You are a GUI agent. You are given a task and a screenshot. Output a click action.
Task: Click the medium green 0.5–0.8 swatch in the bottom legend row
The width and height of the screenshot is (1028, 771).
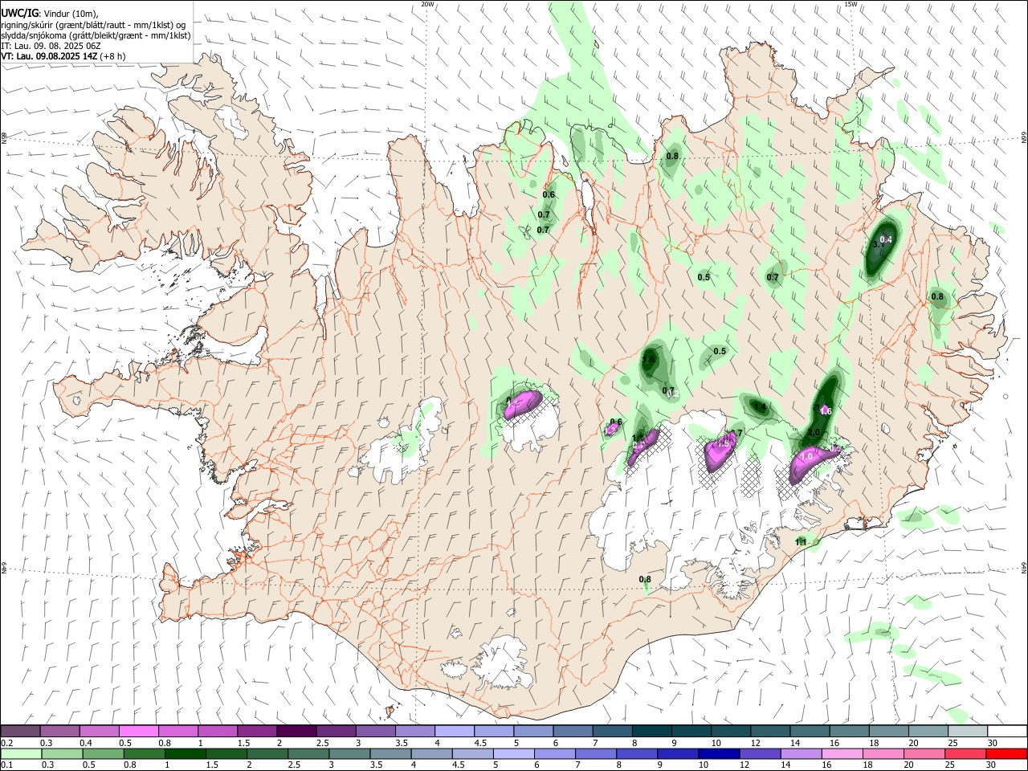[x=103, y=753]
